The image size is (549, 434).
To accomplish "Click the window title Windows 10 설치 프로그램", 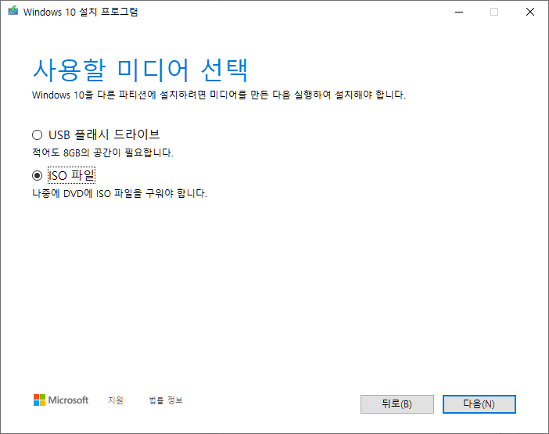I will point(81,12).
